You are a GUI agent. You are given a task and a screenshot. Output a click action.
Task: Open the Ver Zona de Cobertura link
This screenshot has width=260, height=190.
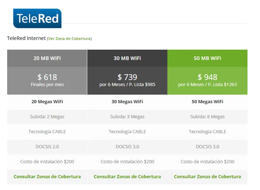69,39
